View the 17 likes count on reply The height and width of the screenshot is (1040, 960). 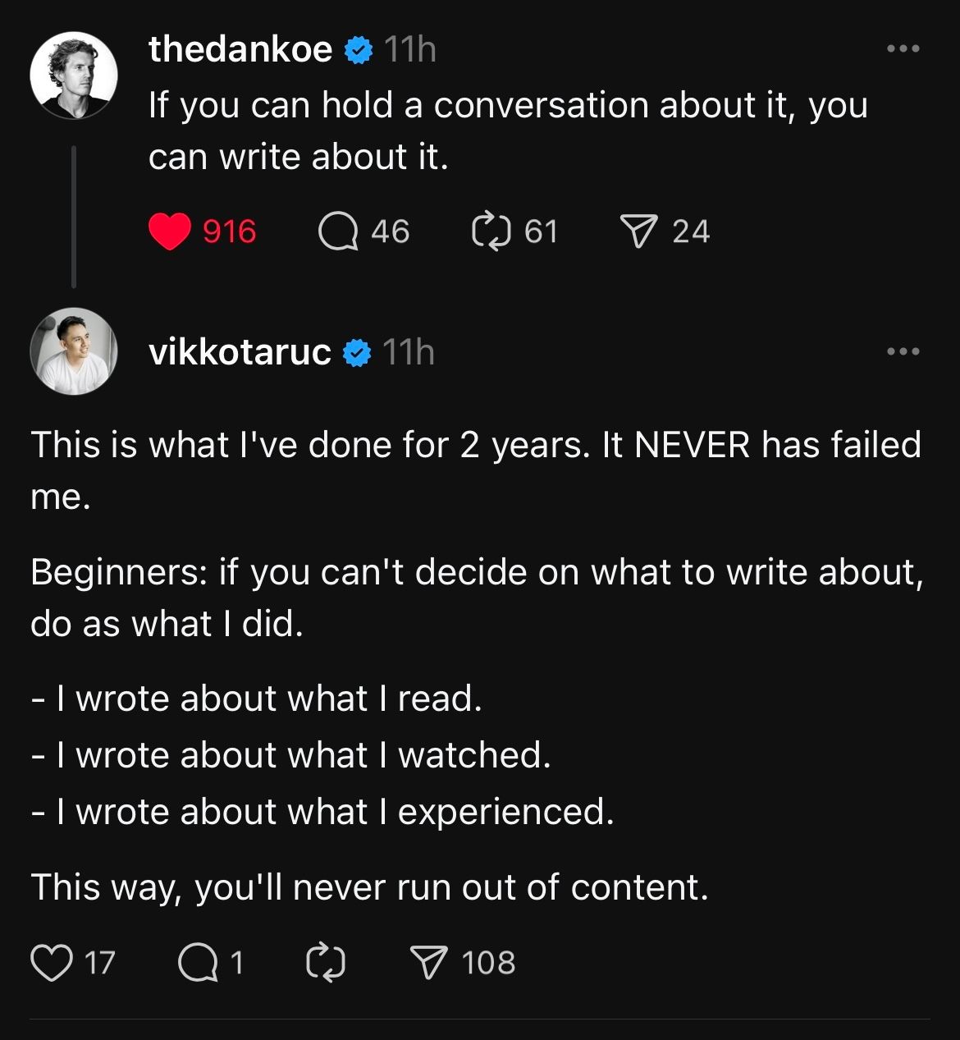coord(100,962)
